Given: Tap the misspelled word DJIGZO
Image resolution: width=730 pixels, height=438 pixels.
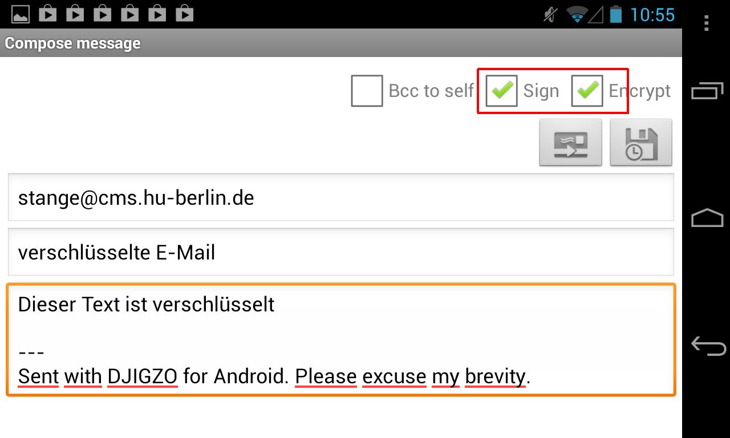Looking at the screenshot, I should [x=143, y=376].
